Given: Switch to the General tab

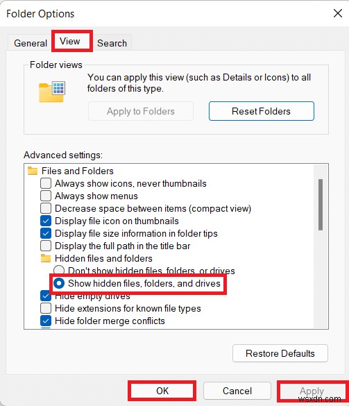Looking at the screenshot, I should (x=31, y=43).
